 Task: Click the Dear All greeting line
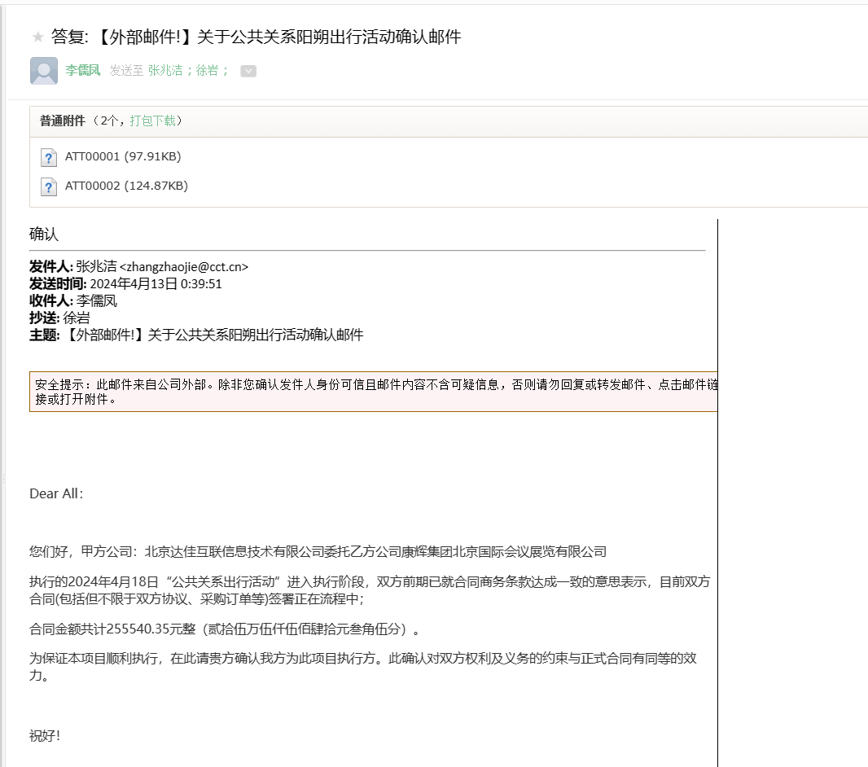56,493
